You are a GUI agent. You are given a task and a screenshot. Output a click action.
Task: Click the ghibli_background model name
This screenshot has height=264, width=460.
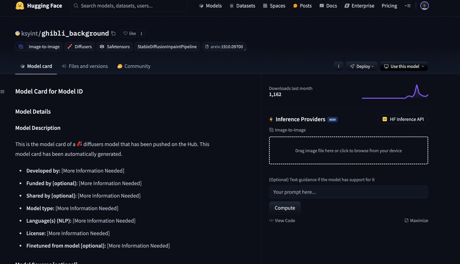[75, 33]
